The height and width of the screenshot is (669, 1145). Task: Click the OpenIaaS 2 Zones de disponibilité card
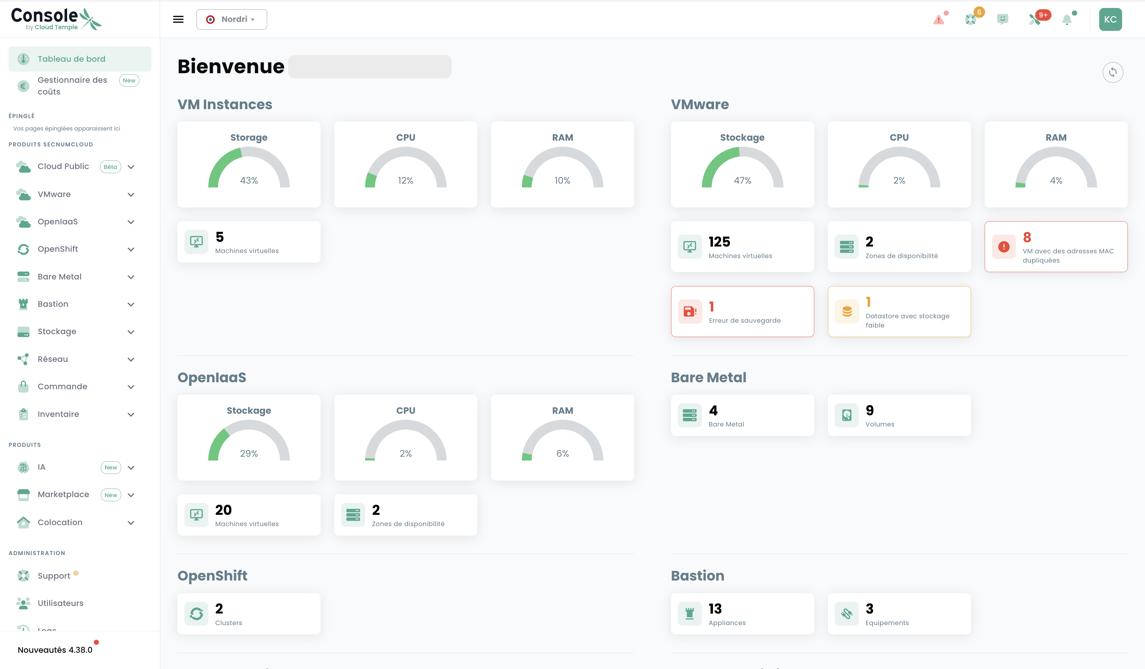(x=406, y=515)
